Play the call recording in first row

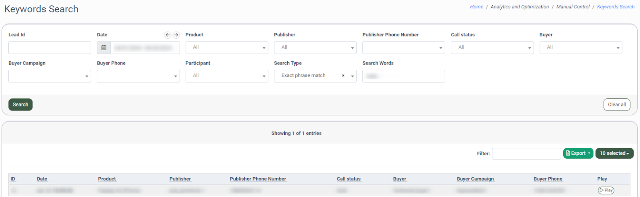(606, 190)
